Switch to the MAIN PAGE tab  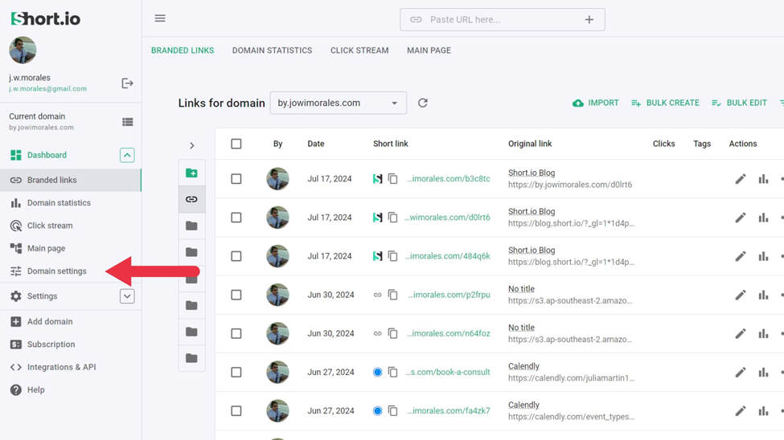[x=429, y=51]
